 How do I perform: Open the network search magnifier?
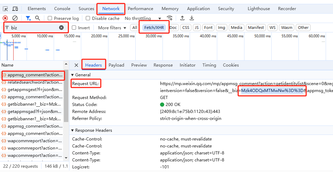[37, 18]
